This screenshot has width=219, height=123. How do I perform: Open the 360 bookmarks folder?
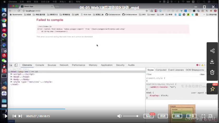click(x=142, y=14)
